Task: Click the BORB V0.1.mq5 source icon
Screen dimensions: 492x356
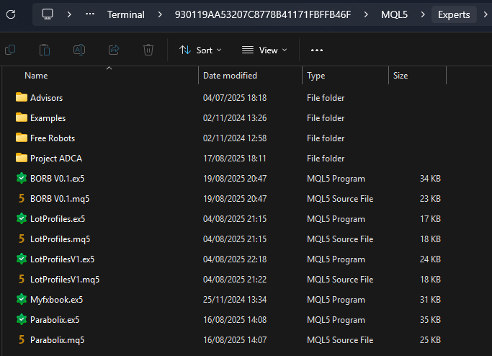Action: click(x=22, y=198)
